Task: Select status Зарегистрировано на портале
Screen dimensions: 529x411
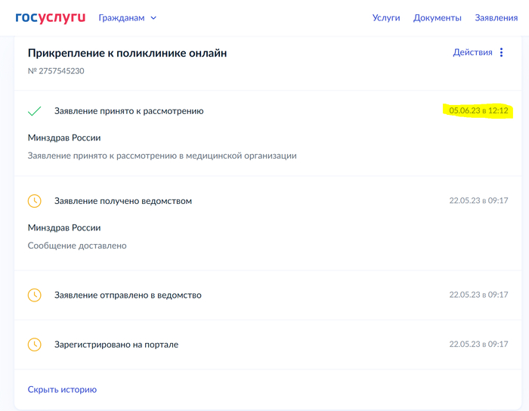Action: coord(116,345)
